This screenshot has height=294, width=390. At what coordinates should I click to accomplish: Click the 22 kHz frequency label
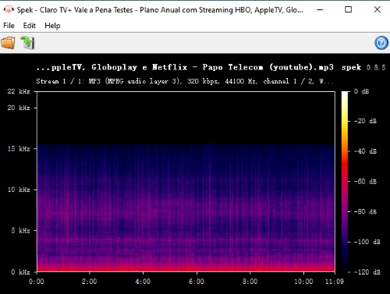click(19, 91)
